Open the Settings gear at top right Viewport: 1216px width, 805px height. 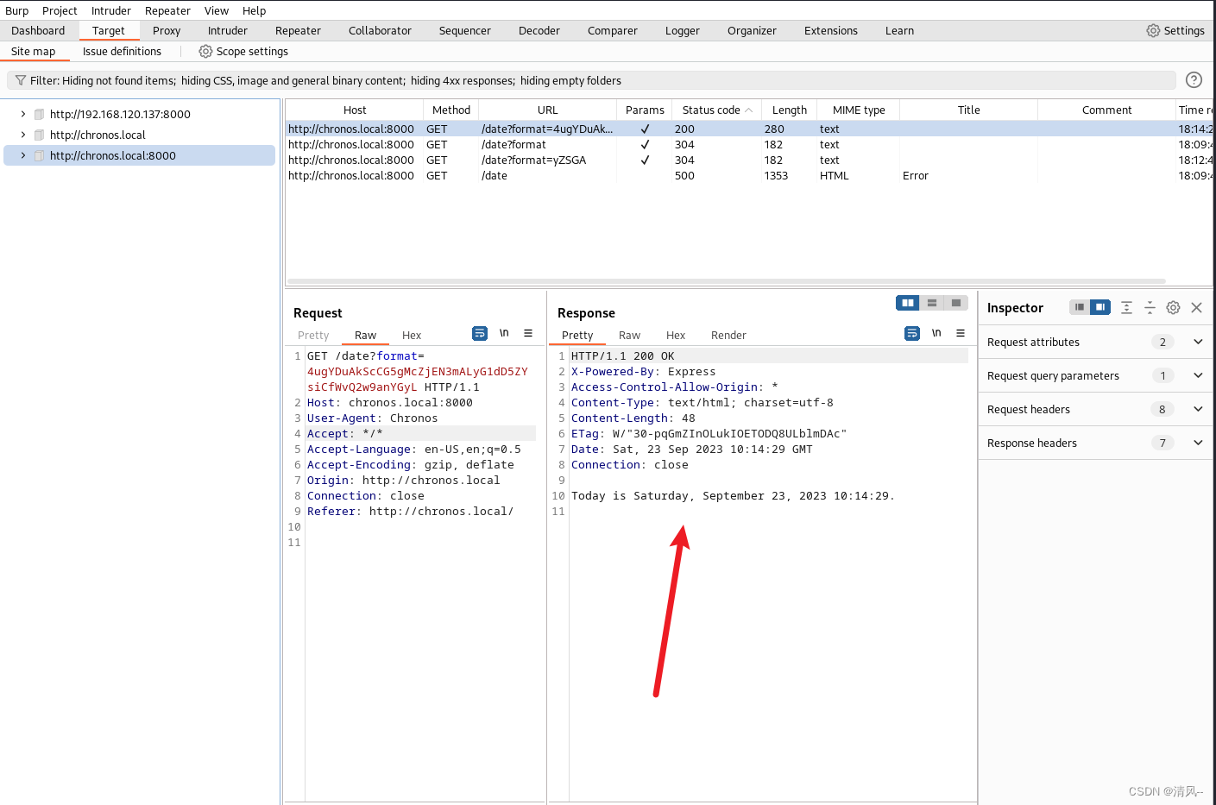tap(1175, 30)
